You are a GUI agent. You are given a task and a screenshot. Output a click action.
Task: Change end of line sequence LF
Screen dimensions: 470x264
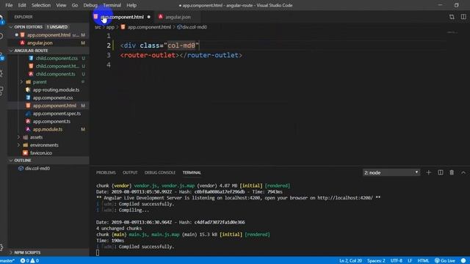[x=410, y=261]
